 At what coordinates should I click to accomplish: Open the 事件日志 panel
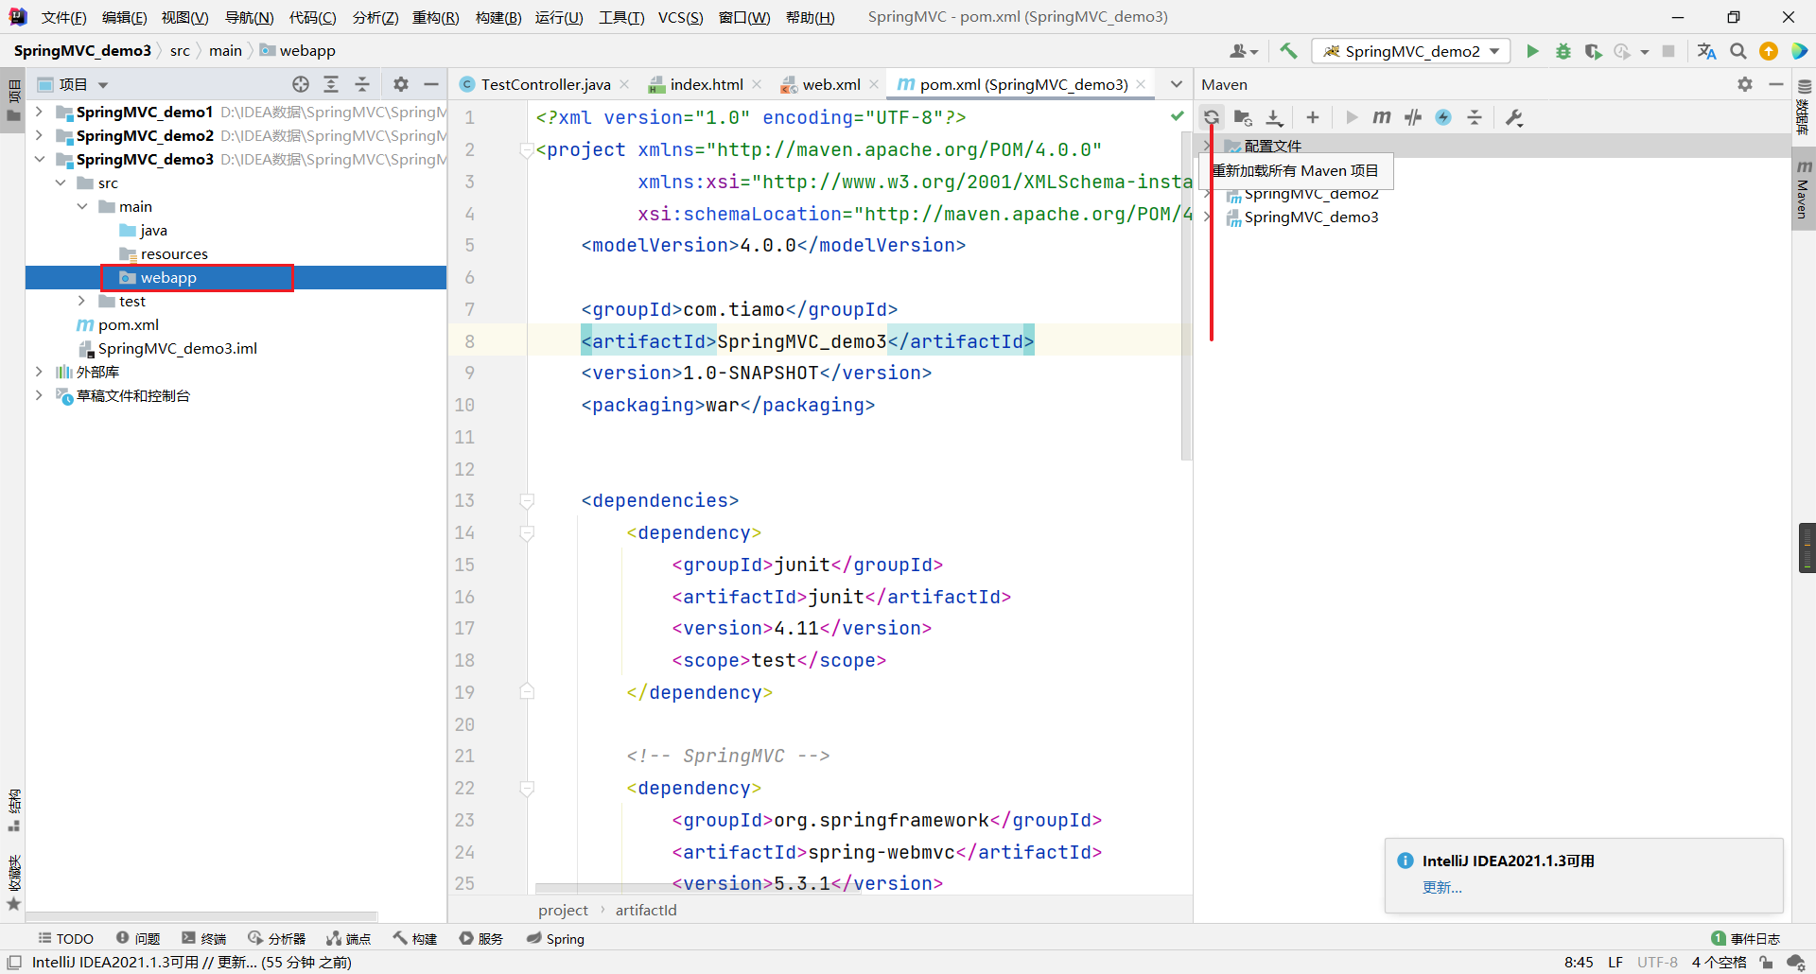click(x=1755, y=938)
